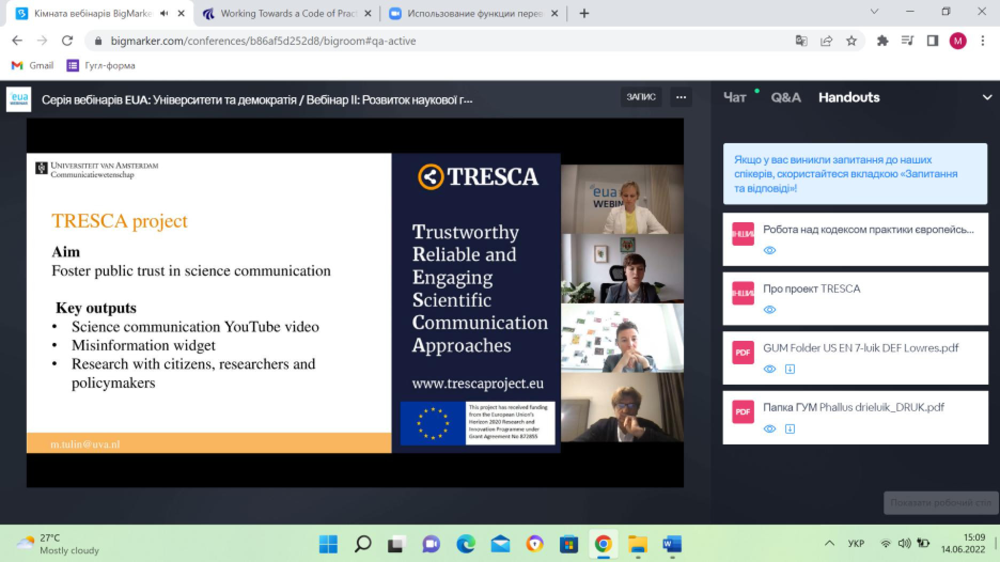The height and width of the screenshot is (562, 1000).
Task: Preview the Робота над кодексом handout
Action: pos(769,251)
